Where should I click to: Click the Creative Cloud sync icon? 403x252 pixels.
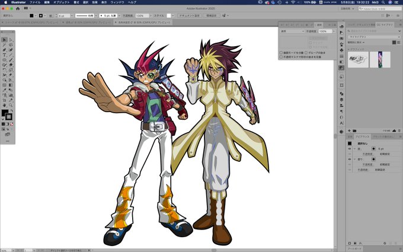click(394, 131)
